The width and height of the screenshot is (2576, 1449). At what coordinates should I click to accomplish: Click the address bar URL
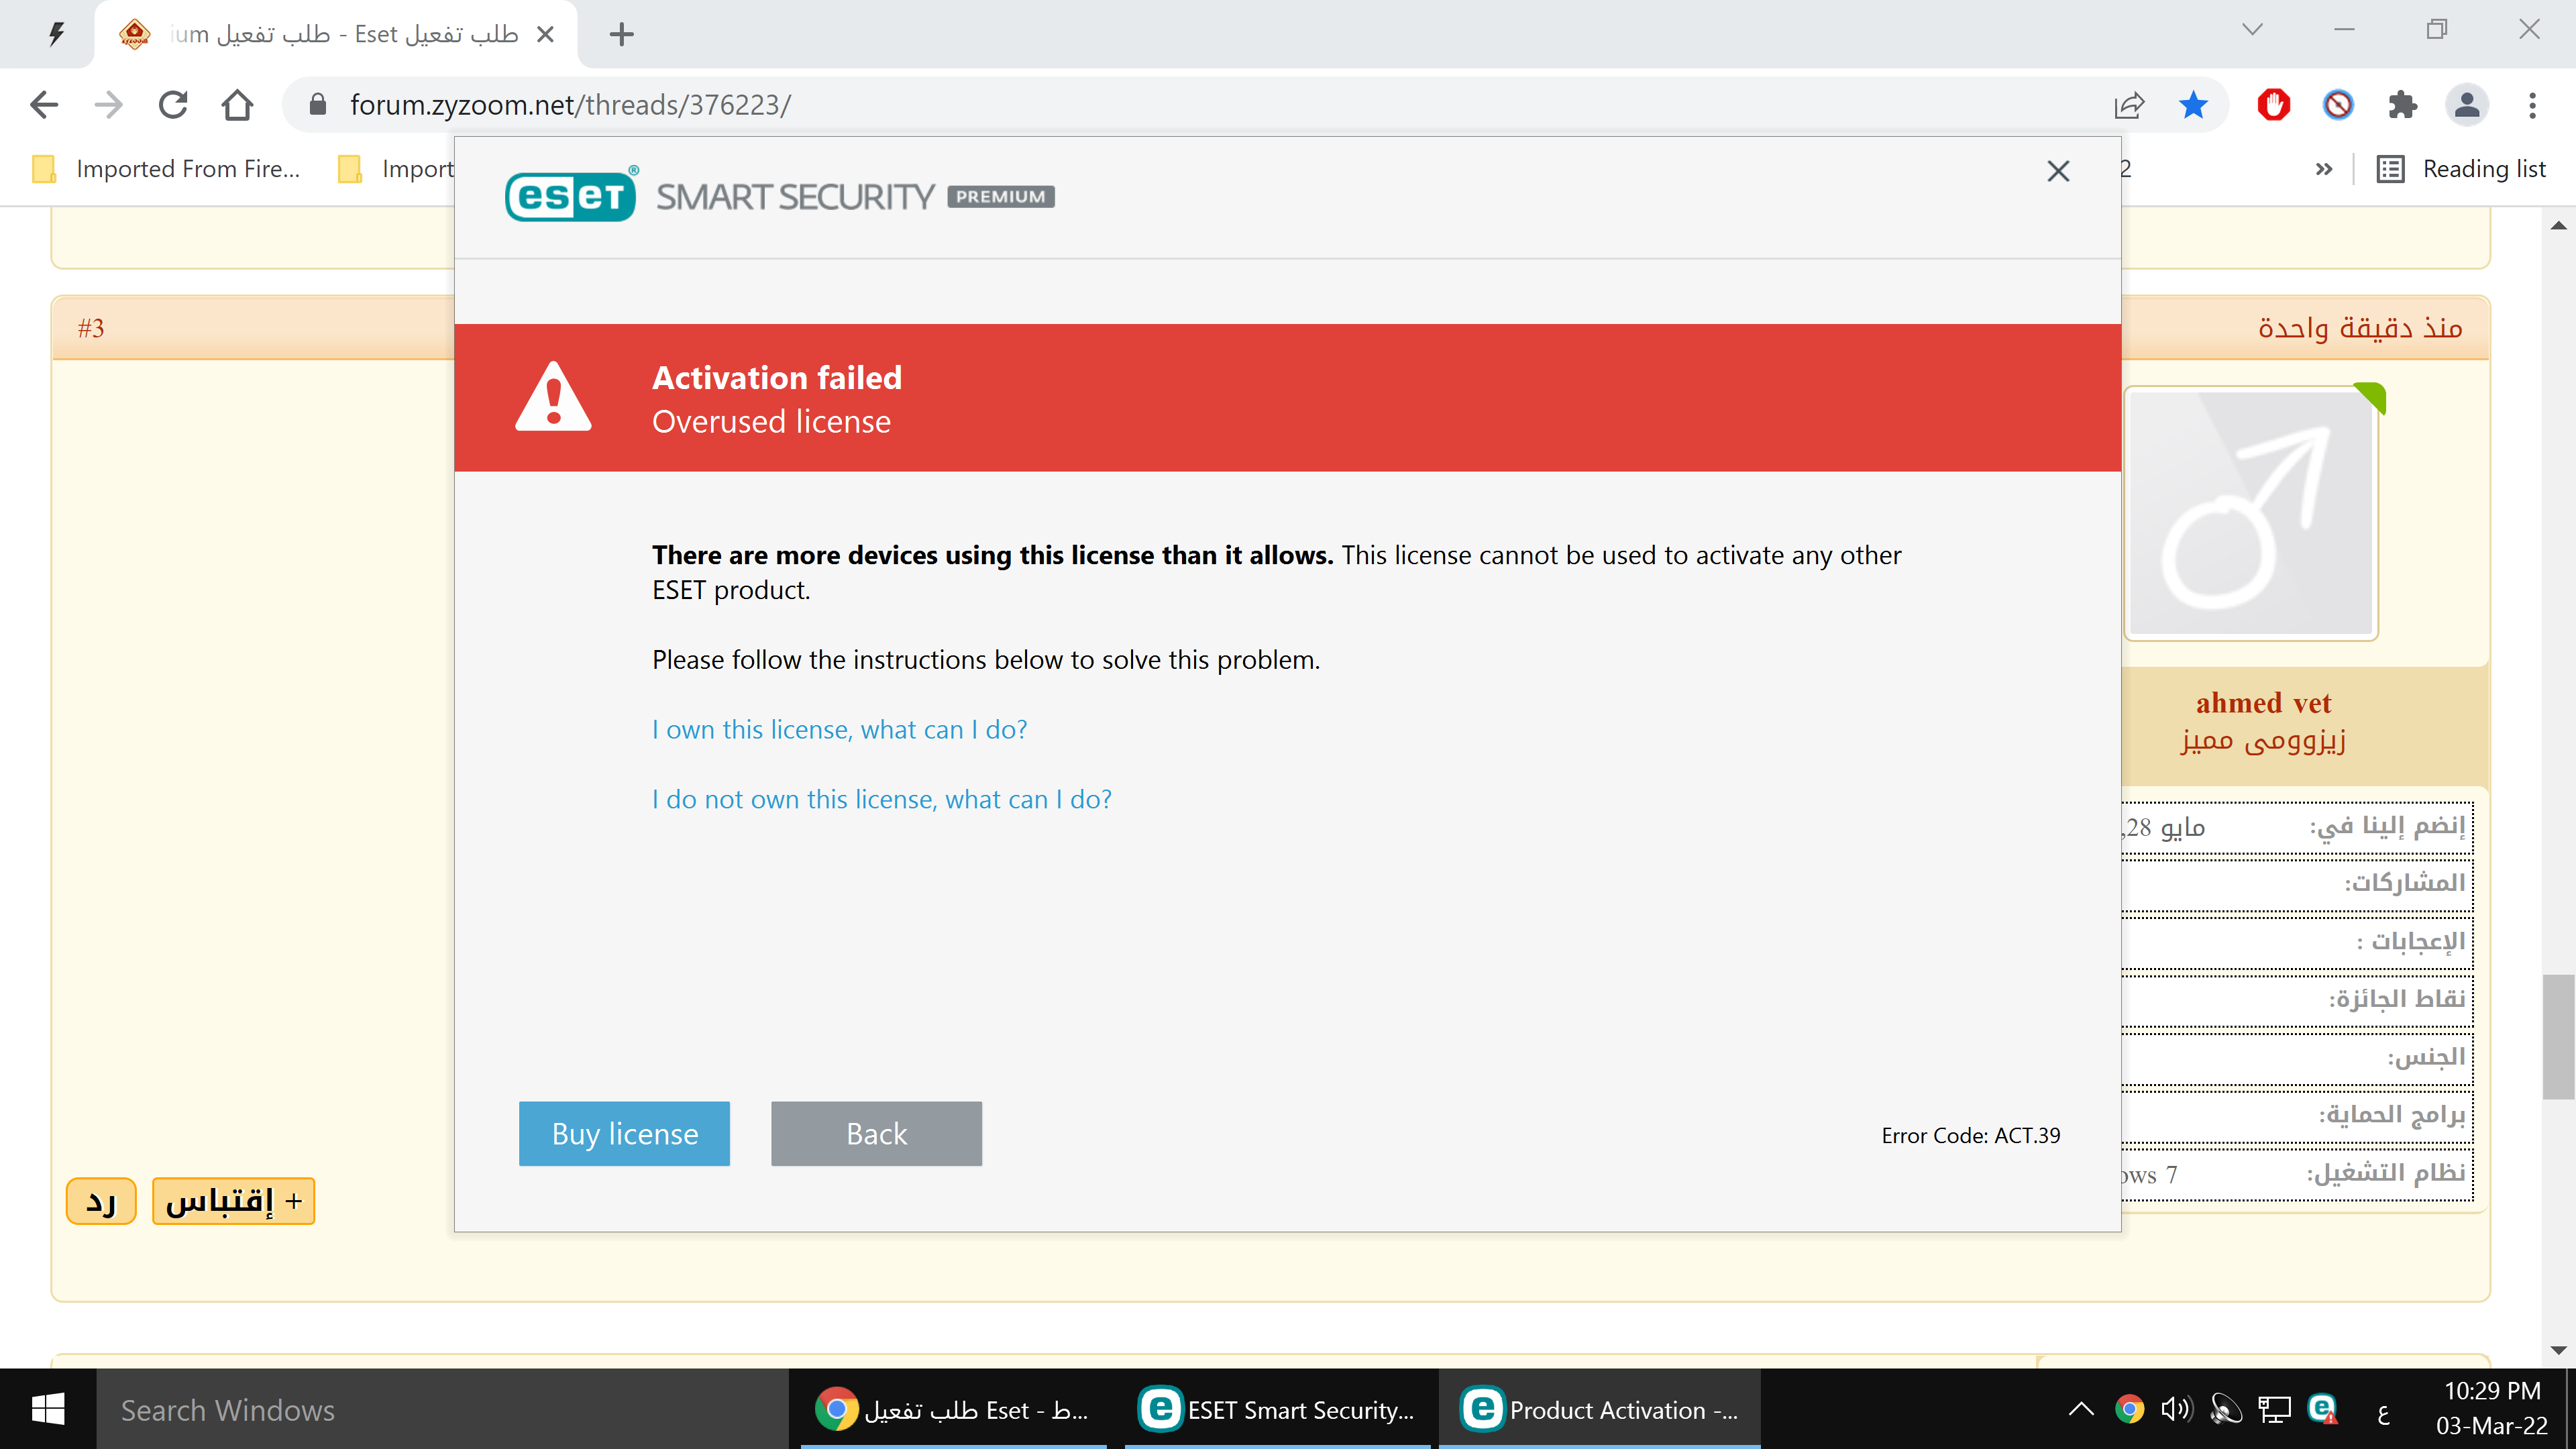click(570, 105)
